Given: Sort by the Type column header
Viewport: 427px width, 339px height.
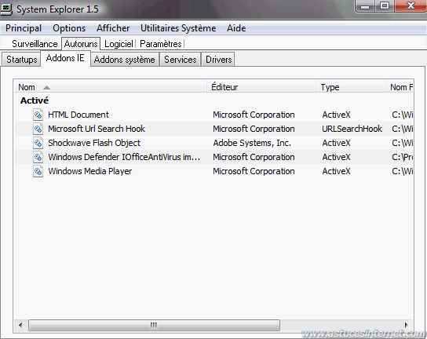Looking at the screenshot, I should click(351, 87).
